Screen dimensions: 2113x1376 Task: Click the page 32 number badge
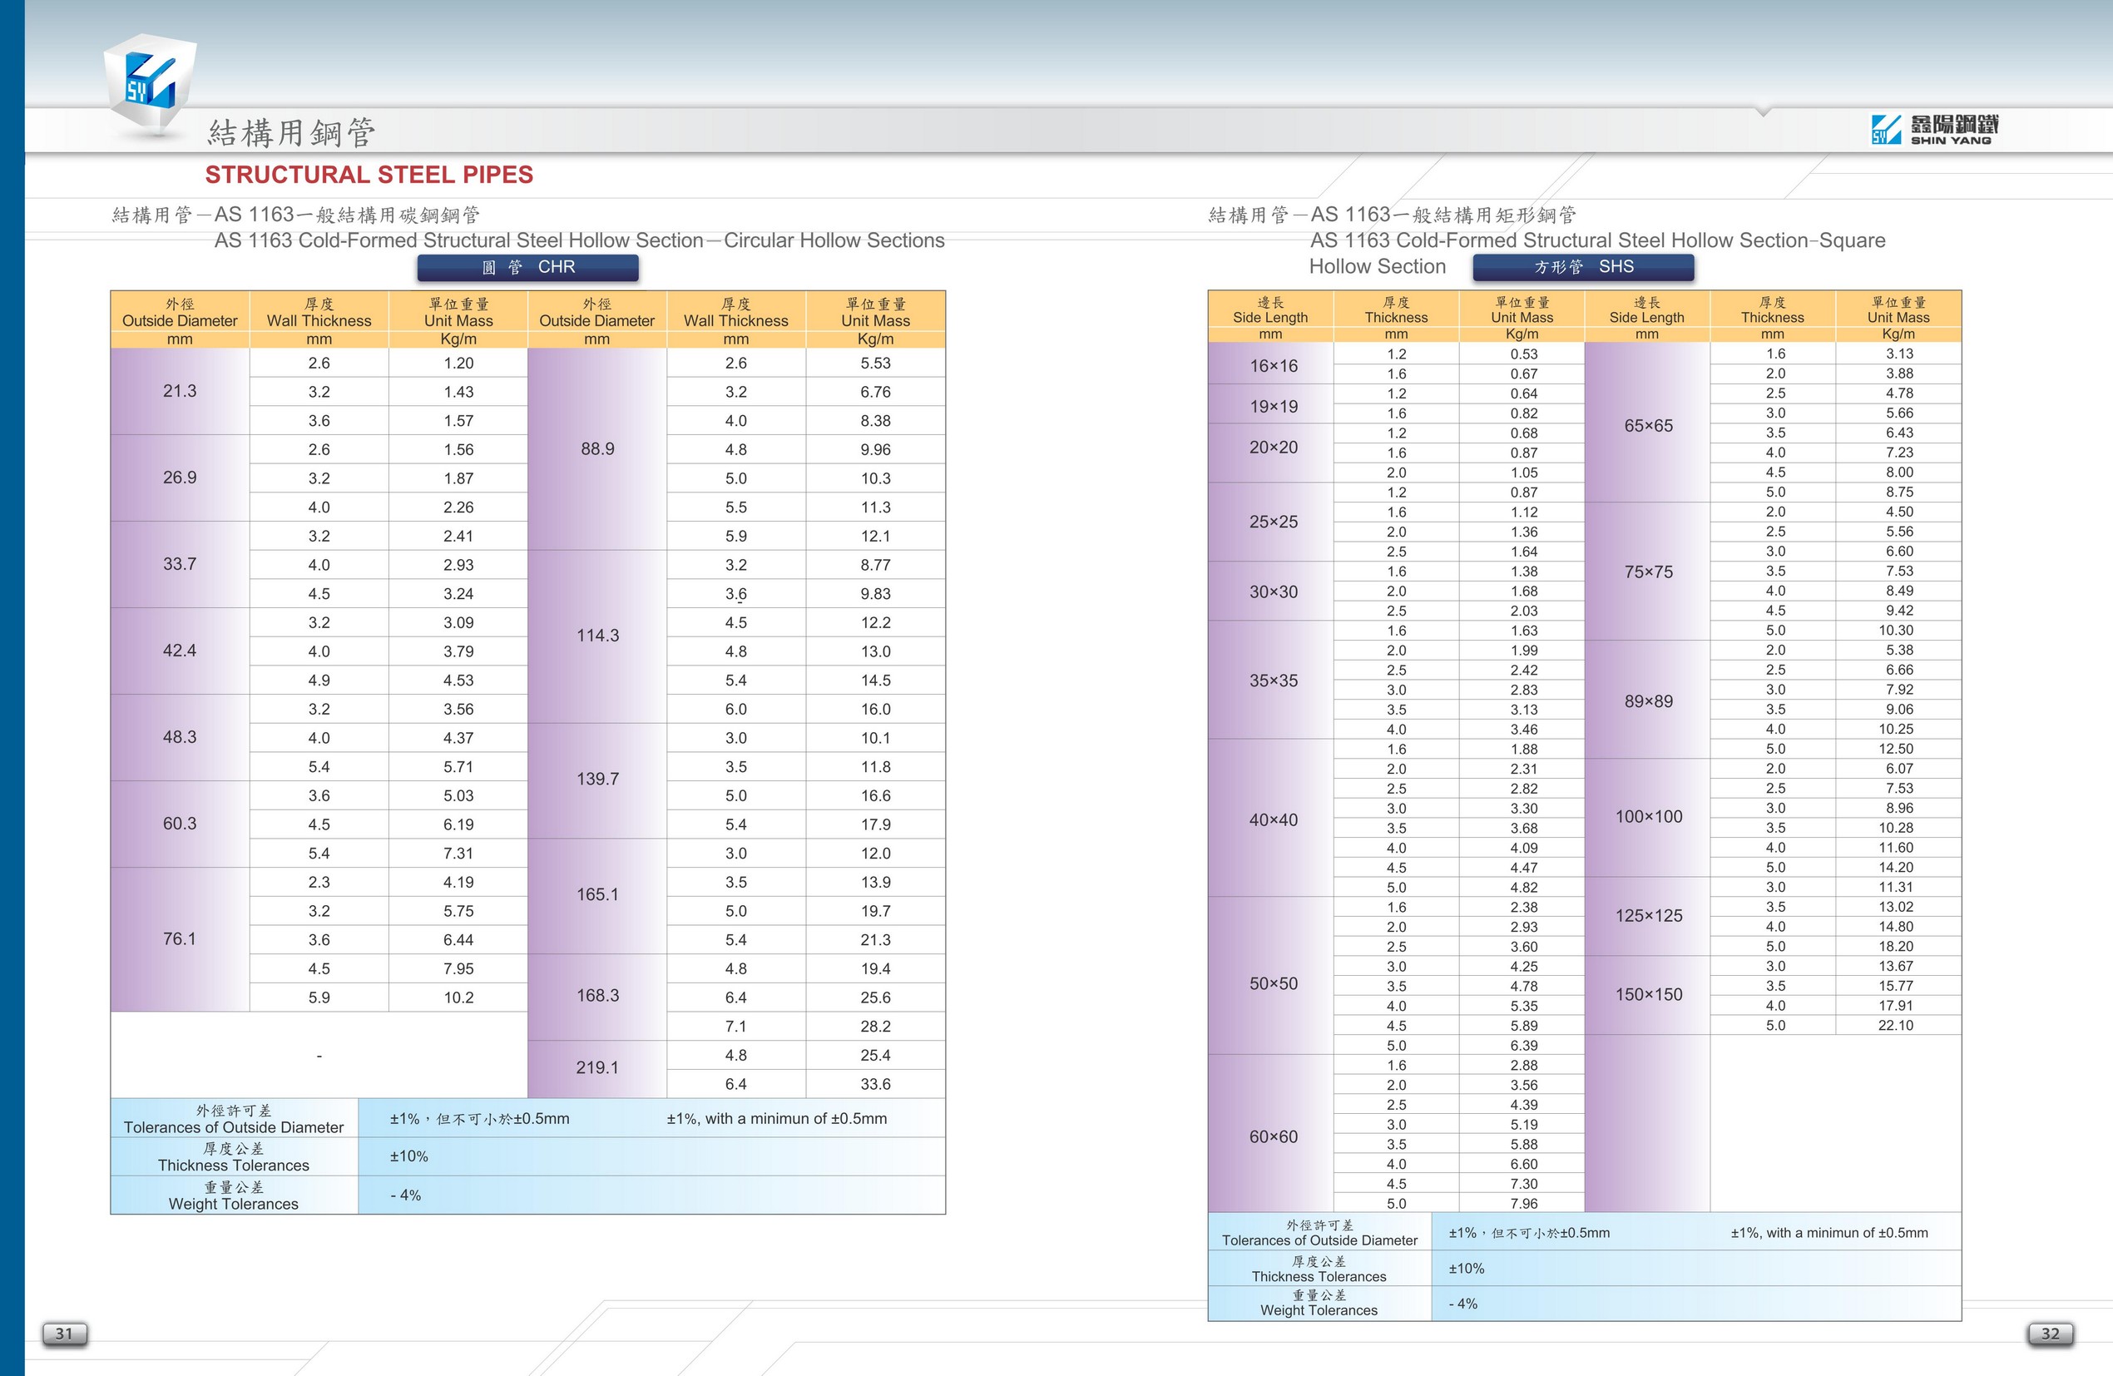pos(2050,1334)
